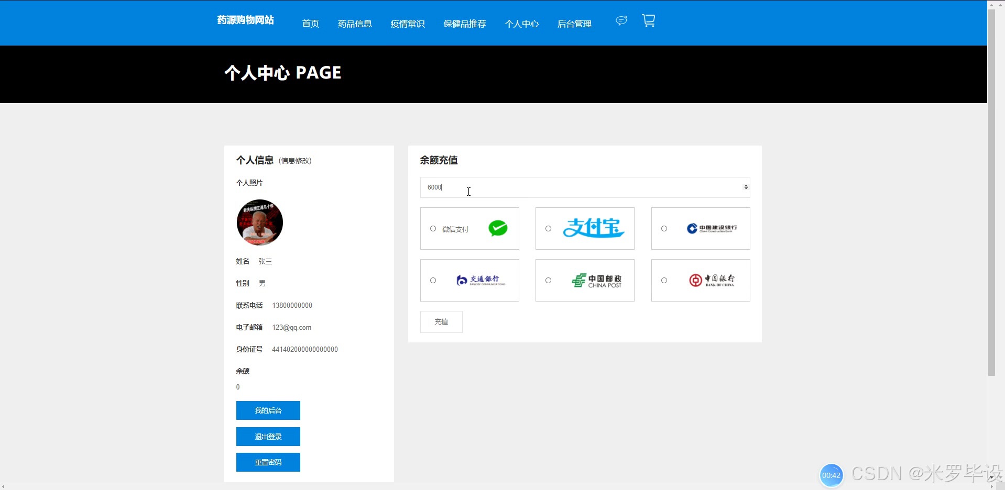The height and width of the screenshot is (490, 1005).
Task: Click the recharge amount field showing 6000
Action: [585, 187]
